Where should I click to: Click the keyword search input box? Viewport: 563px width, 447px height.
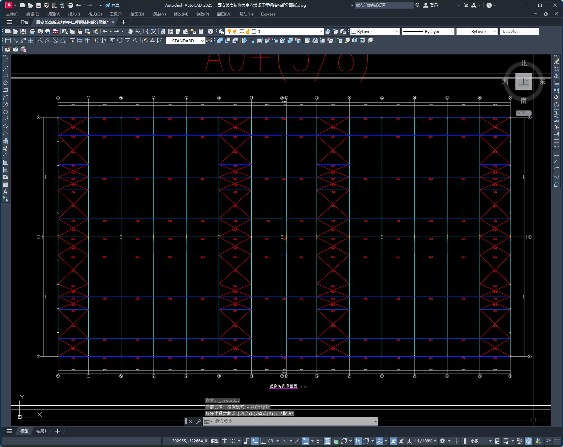tap(384, 5)
